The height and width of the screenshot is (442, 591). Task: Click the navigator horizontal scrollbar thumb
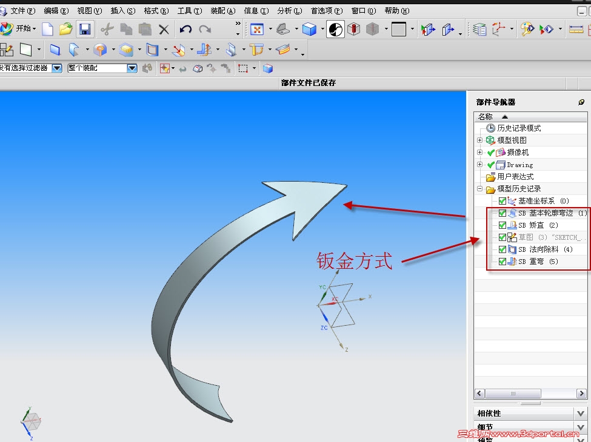pyautogui.click(x=513, y=394)
